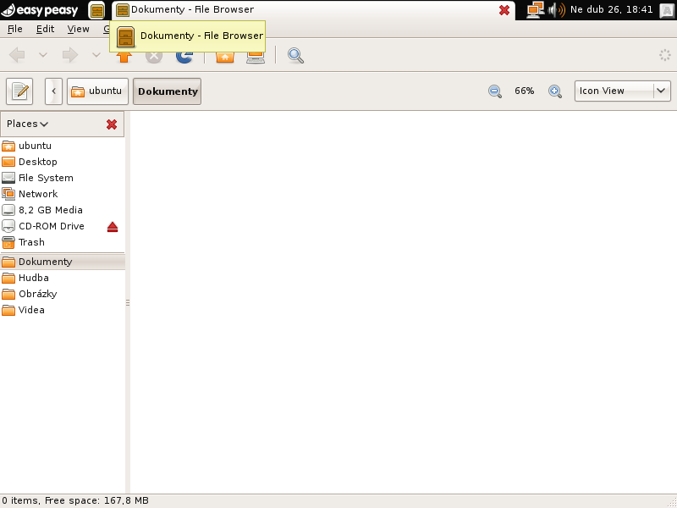The image size is (677, 508).
Task: Open Obrázky bookmark folder
Action: point(63,294)
